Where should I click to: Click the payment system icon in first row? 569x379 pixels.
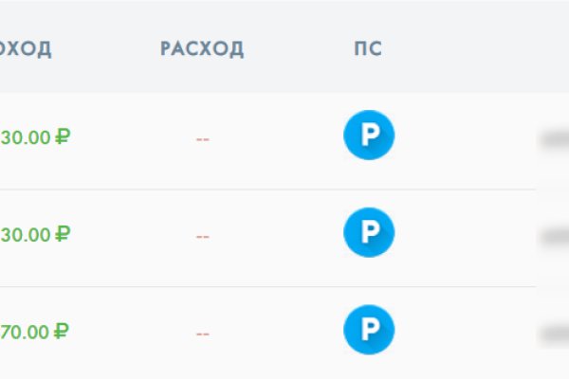point(369,135)
